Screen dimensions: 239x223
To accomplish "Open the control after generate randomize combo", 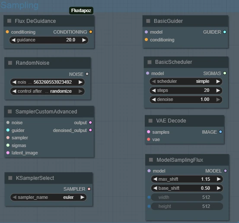I will [48, 91].
